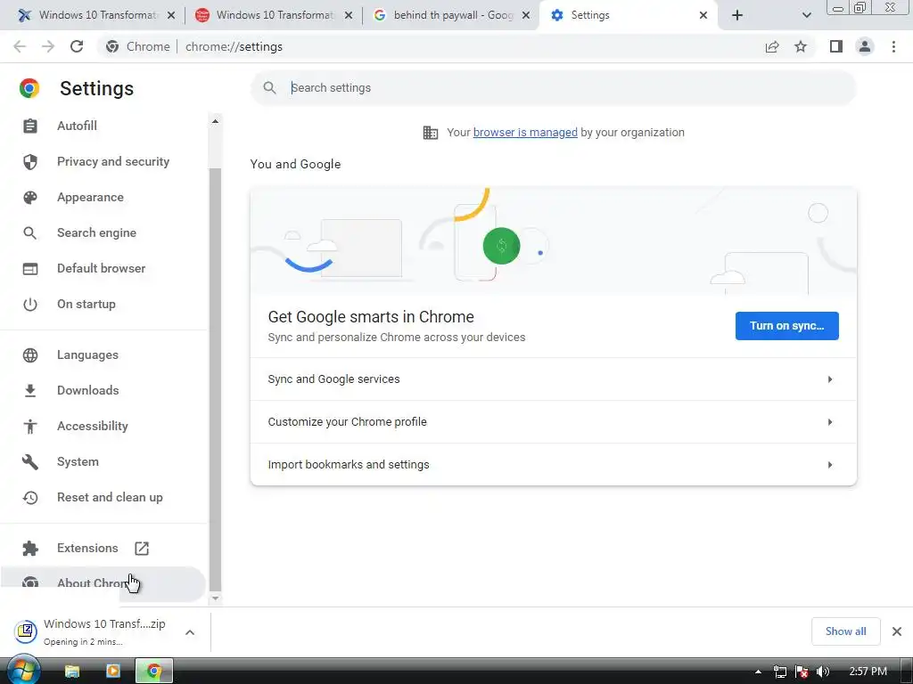Close the Settings tab
This screenshot has width=913, height=684.
(x=703, y=16)
